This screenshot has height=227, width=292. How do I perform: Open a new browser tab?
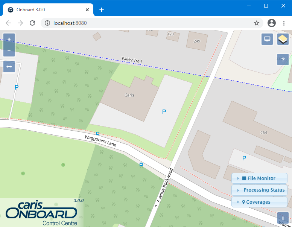(x=102, y=10)
